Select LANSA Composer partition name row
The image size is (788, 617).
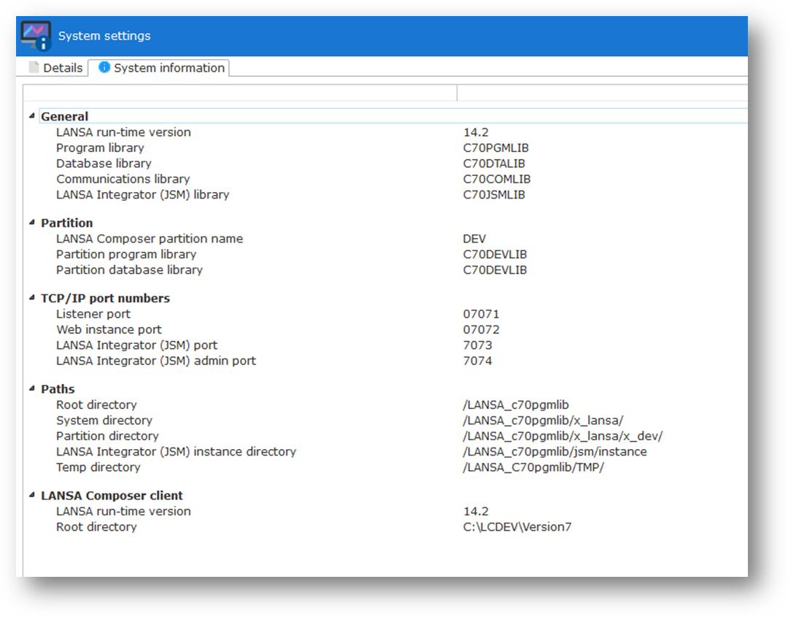click(150, 239)
